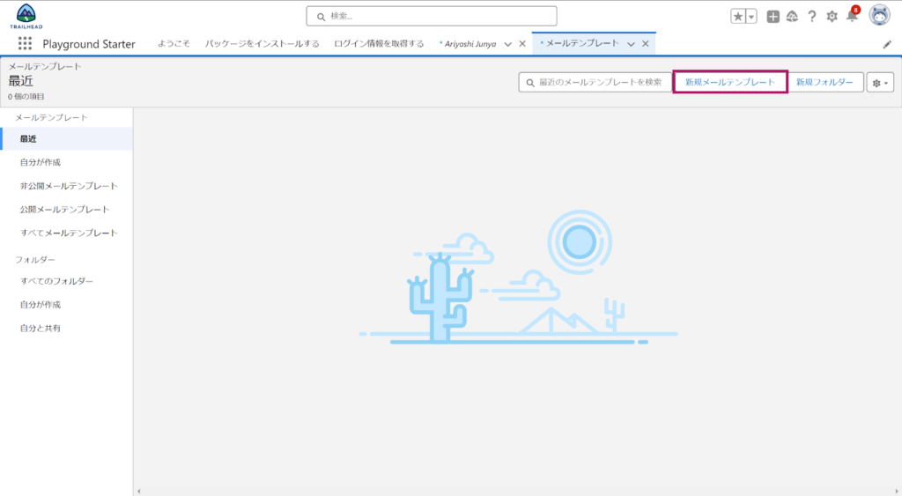This screenshot has width=902, height=496.
Task: Click the pencil edit navigation icon
Action: (x=887, y=44)
